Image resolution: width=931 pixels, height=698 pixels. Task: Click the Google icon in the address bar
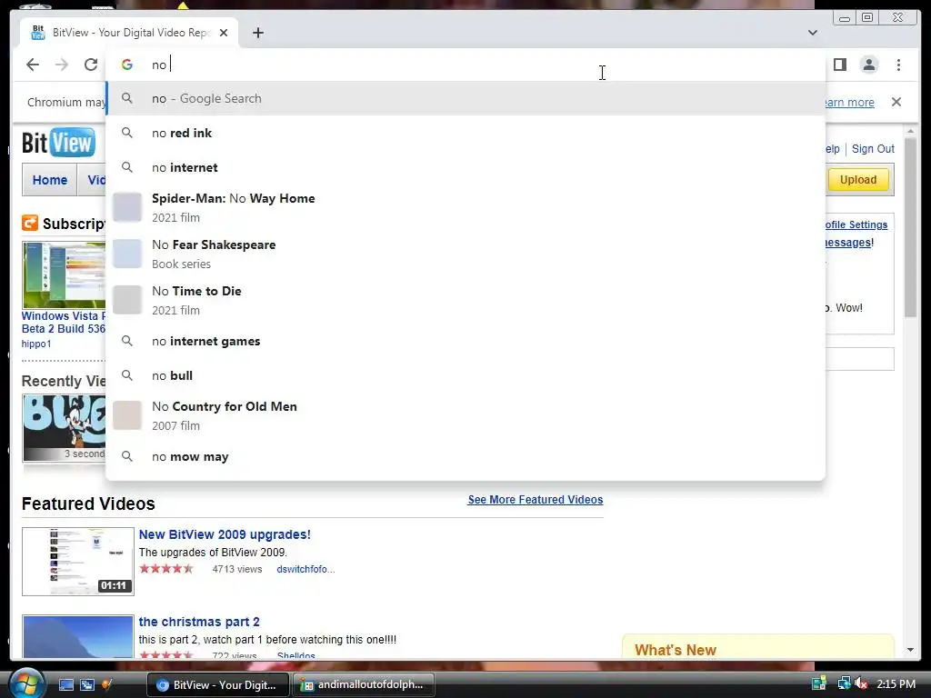(x=127, y=65)
